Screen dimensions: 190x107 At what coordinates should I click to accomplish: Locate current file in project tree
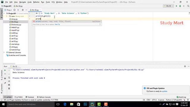pyautogui.click(x=15, y=10)
